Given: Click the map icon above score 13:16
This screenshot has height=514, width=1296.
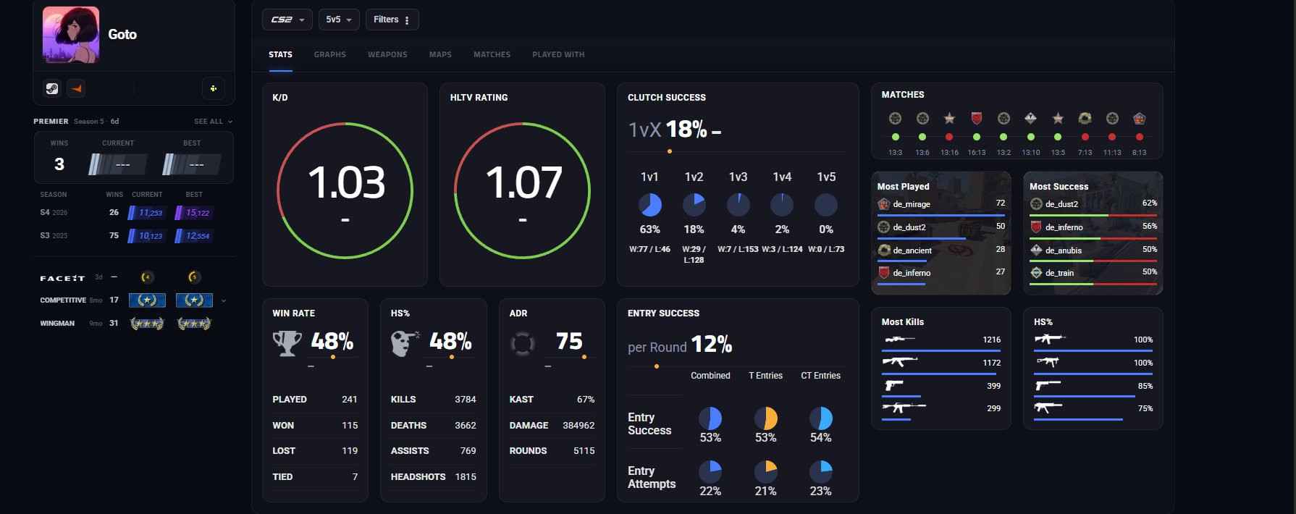Looking at the screenshot, I should click(949, 118).
